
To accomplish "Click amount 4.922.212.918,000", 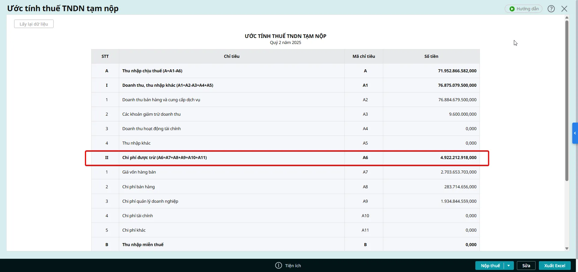I will (x=458, y=158).
